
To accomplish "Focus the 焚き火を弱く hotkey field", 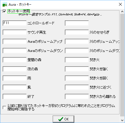I will pos(77,78).
